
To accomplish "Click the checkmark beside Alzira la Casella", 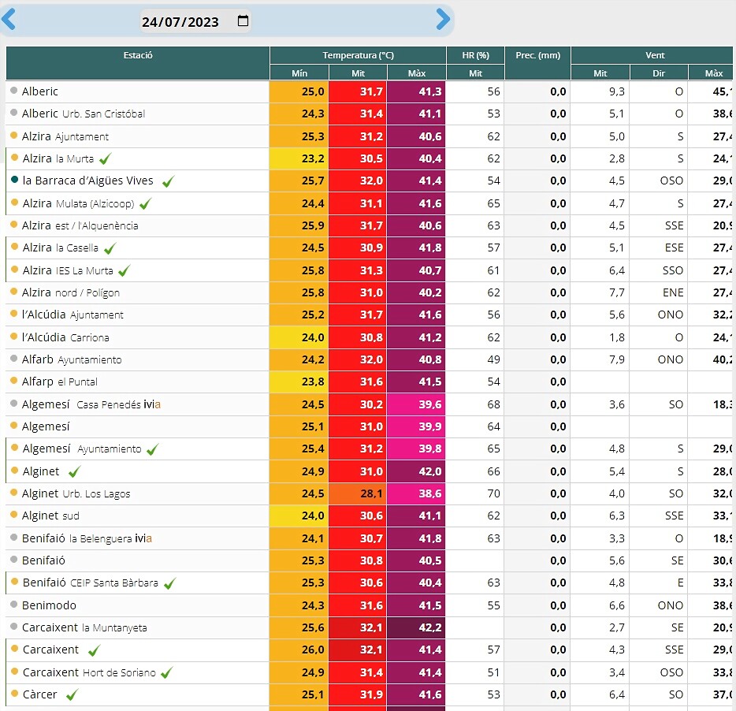I will point(110,248).
